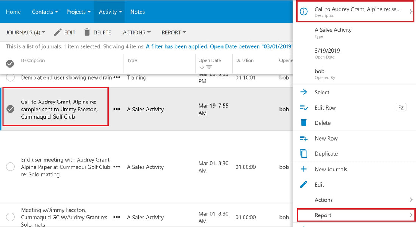Click the Duplicate icon in the context menu
This screenshot has width=416, height=227.
[x=304, y=154]
